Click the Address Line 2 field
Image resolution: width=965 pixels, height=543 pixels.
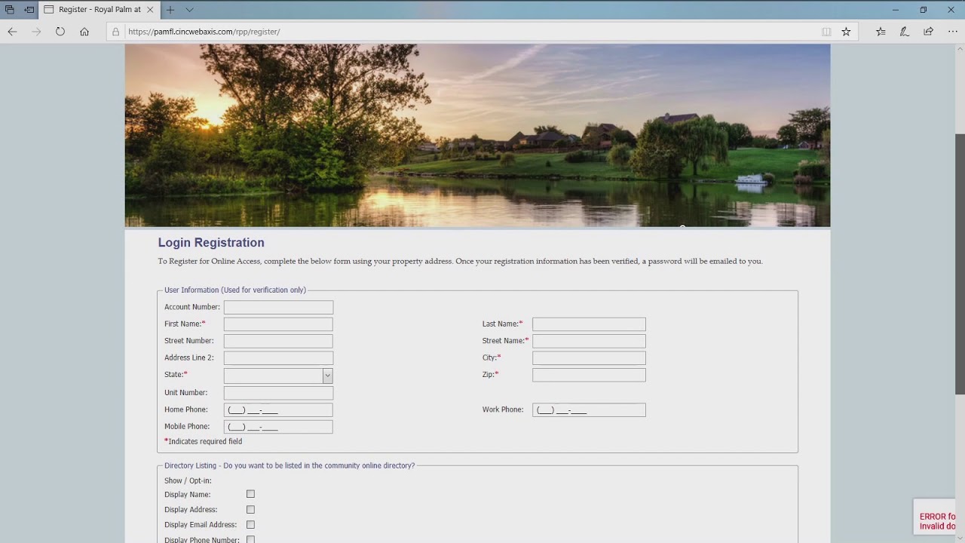[x=278, y=358]
